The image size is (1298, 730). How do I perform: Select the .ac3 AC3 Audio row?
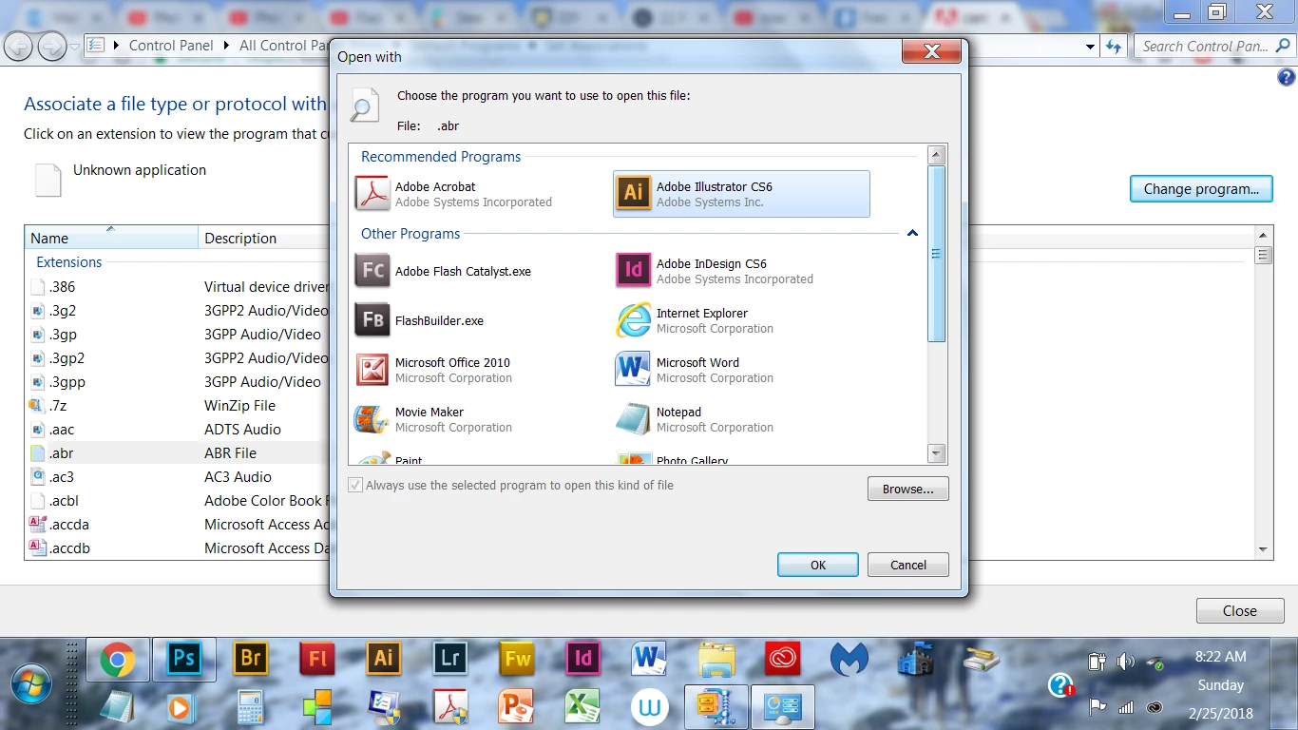(177, 476)
